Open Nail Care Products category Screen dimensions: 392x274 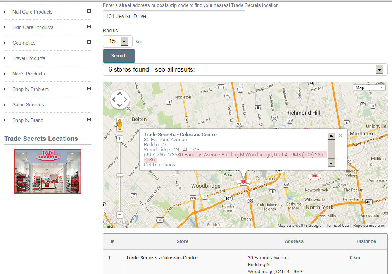click(x=33, y=12)
